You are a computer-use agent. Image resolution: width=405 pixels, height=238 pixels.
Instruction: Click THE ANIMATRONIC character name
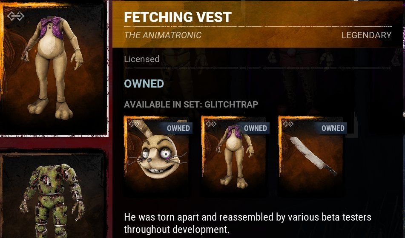[163, 35]
